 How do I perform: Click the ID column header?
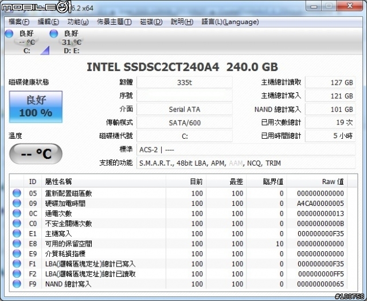[33, 181]
